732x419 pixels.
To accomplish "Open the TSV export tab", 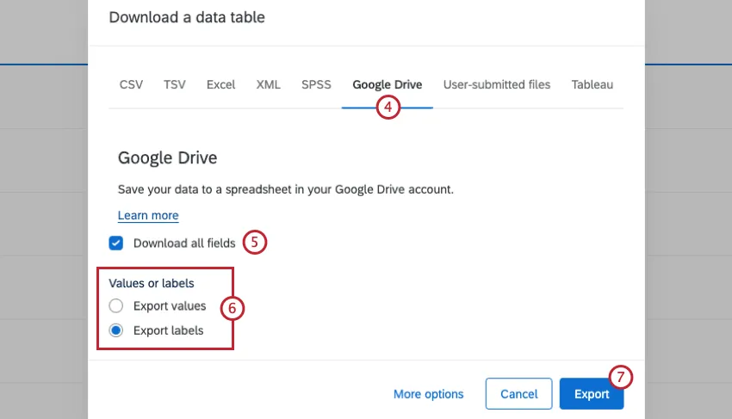I will coord(174,84).
